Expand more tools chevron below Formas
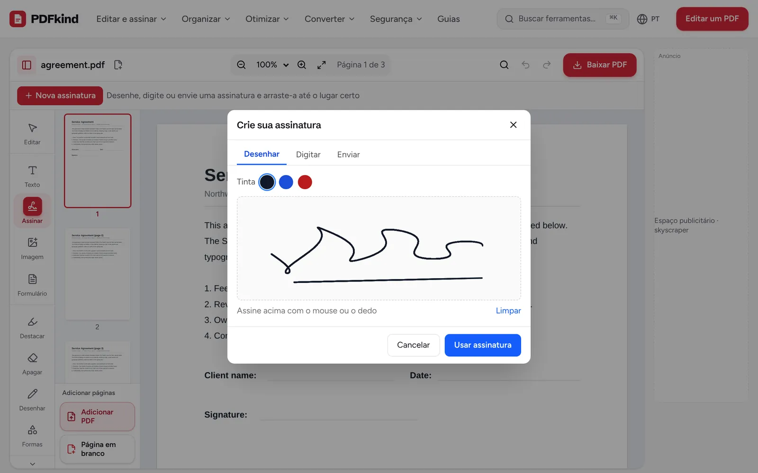Screen dimensions: 758x473 click(x=32, y=464)
